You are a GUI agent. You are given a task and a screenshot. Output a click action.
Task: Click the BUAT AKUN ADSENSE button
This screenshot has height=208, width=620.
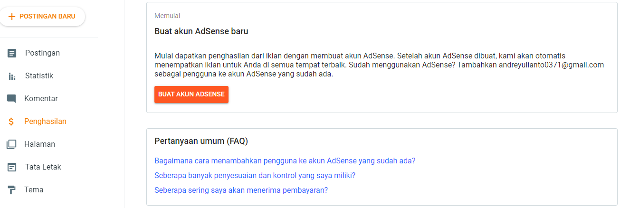pyautogui.click(x=191, y=95)
